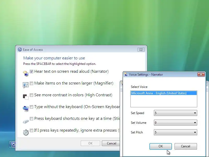Click the Narrator icon in the Voice Settings title bar
Screen dimensions: 209x157
(126, 74)
